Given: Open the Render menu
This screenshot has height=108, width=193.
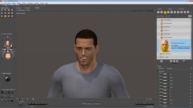Looking at the screenshot, I should pos(24,3).
